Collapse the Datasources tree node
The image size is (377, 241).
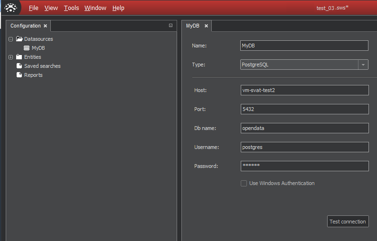tap(10, 39)
